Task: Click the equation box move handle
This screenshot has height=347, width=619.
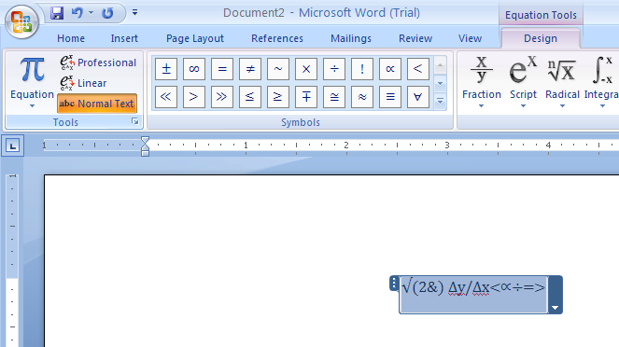Action: click(394, 284)
